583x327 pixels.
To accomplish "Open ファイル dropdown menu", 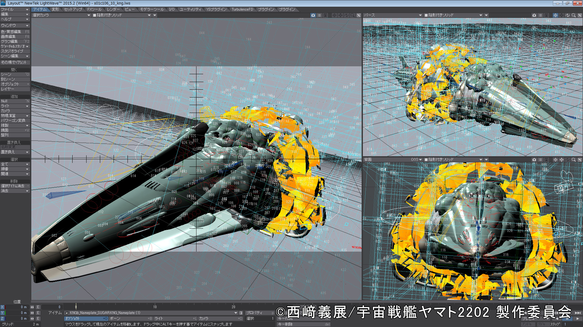I will point(15,9).
